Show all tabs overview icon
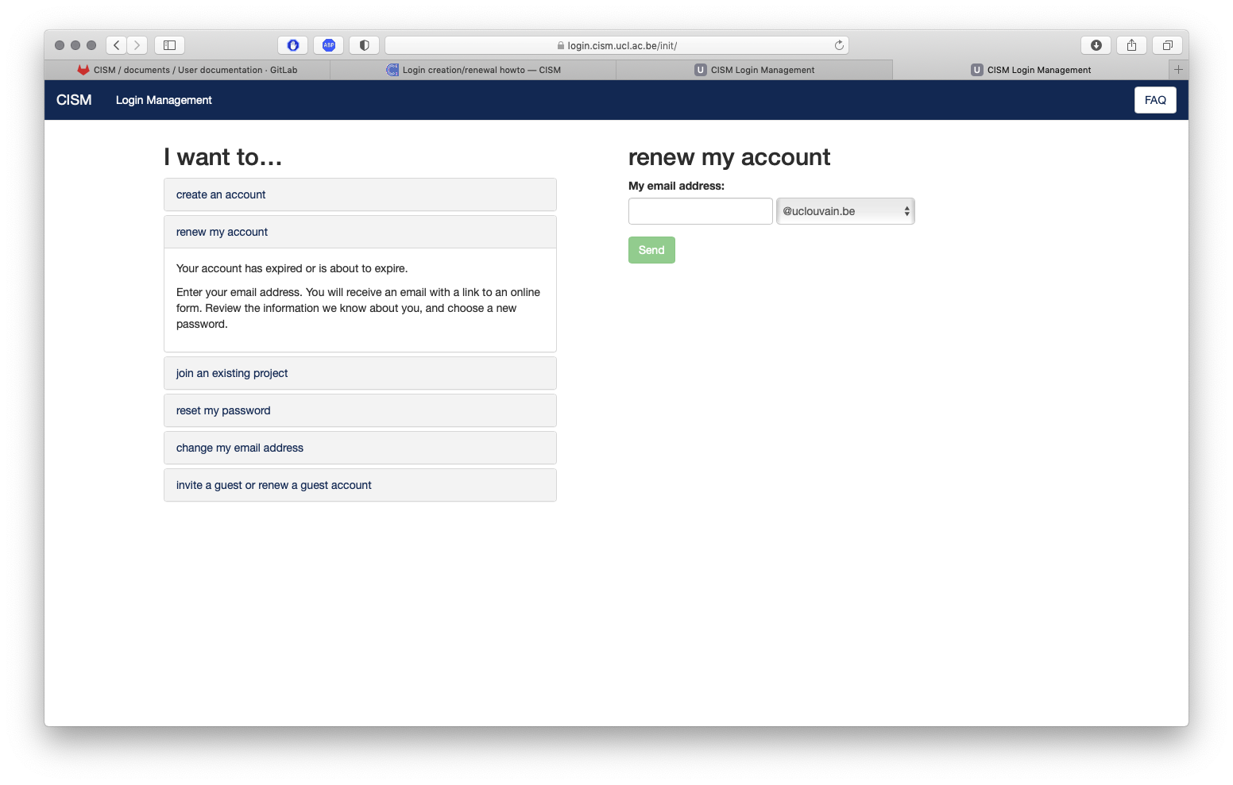Viewport: 1233px width, 785px height. point(1167,45)
